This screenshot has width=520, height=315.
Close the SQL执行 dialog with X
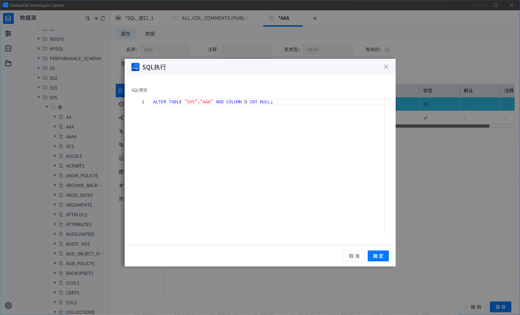coord(386,67)
